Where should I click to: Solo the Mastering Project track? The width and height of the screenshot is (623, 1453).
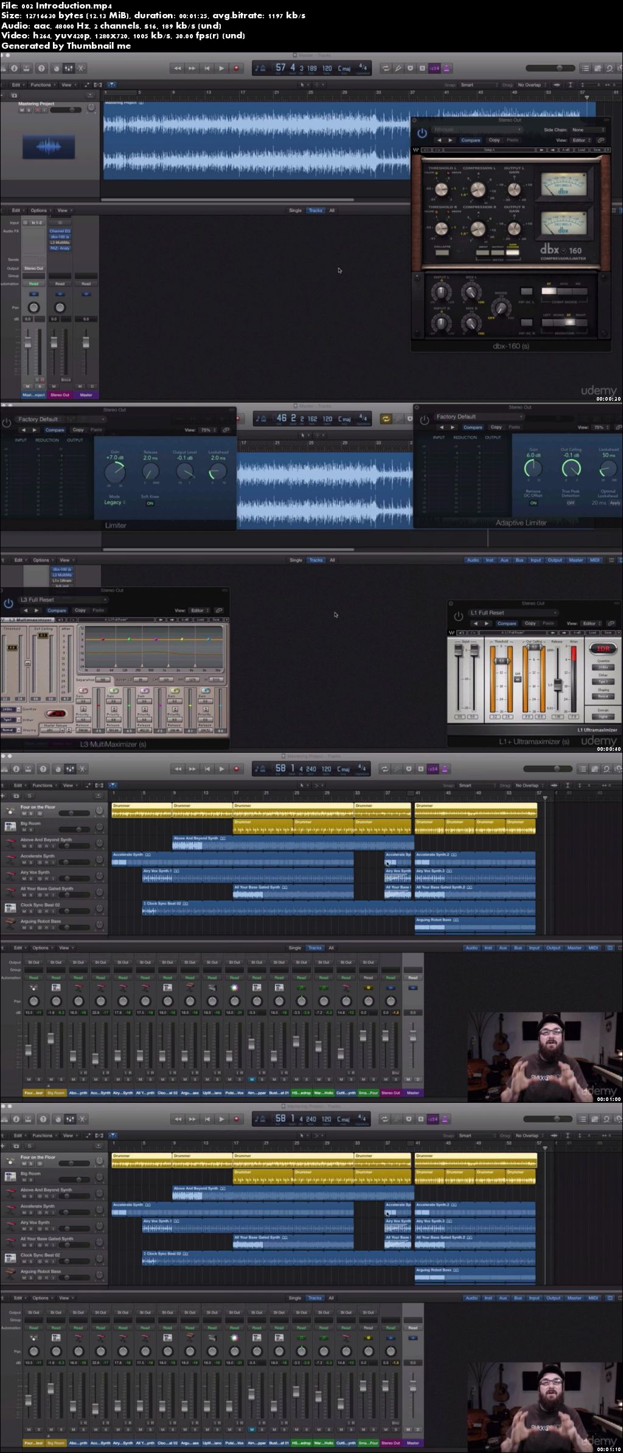click(28, 110)
